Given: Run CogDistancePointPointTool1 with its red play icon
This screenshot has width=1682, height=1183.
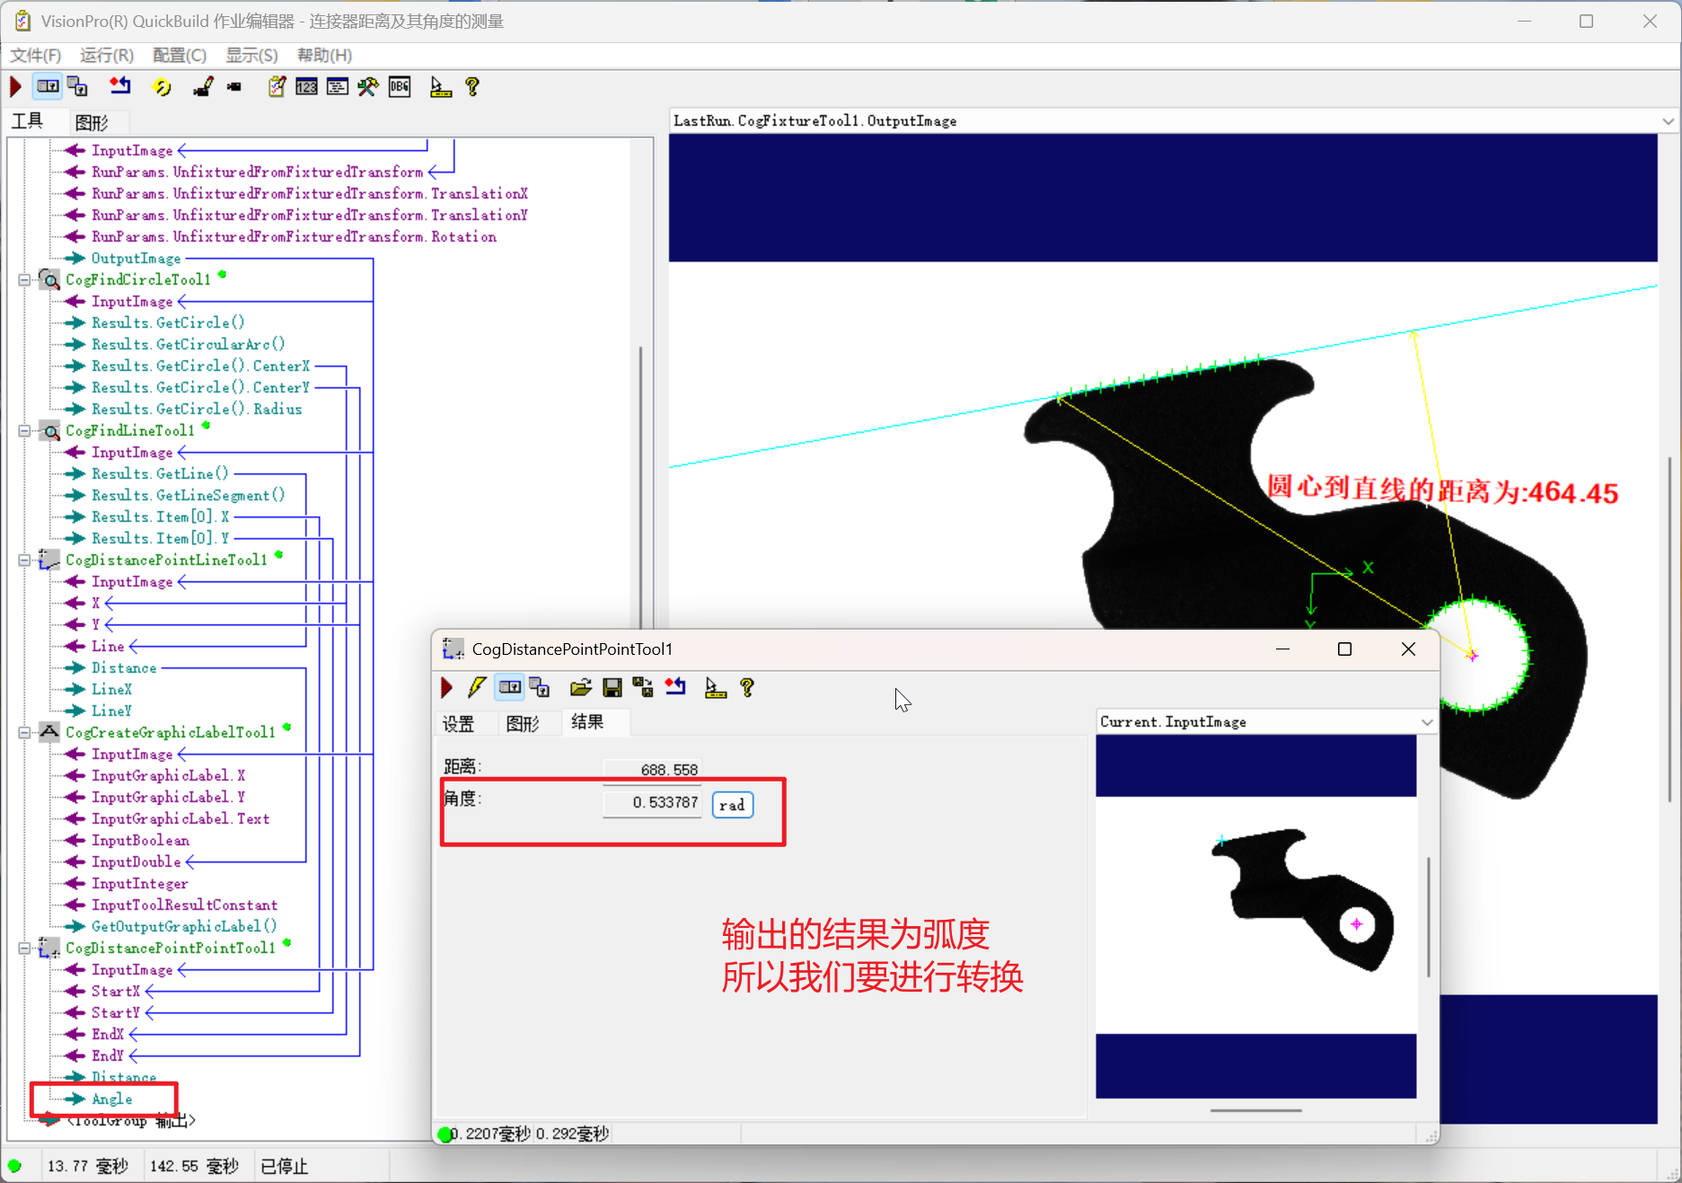Looking at the screenshot, I should pyautogui.click(x=446, y=688).
